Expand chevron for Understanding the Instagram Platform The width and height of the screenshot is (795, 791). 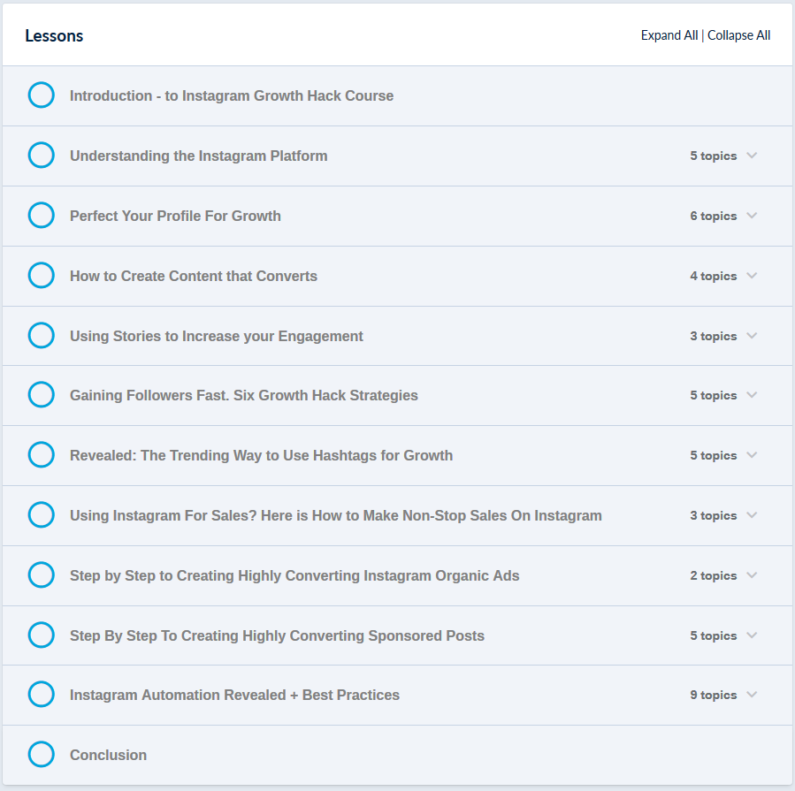pos(752,156)
